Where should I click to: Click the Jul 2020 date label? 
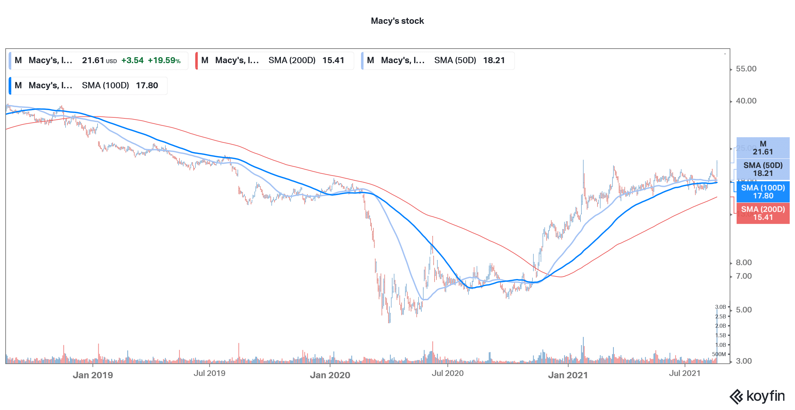(448, 373)
